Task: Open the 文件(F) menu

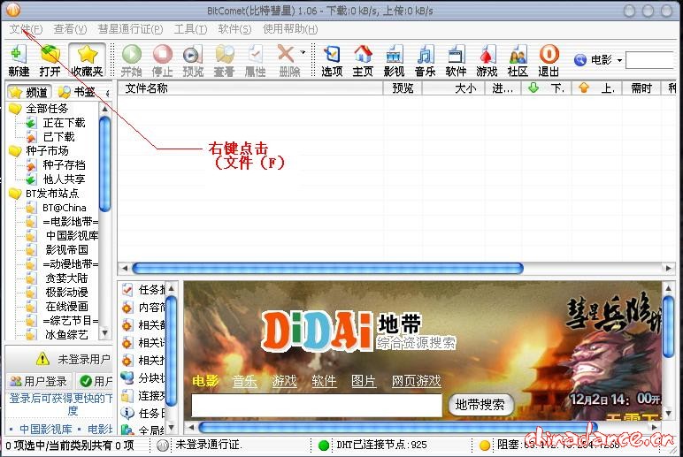Action: (x=26, y=29)
